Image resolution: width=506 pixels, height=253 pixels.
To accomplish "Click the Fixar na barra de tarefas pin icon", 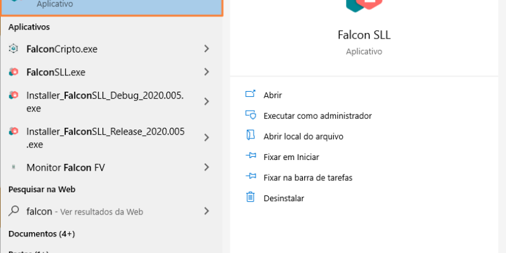I will [x=250, y=176].
